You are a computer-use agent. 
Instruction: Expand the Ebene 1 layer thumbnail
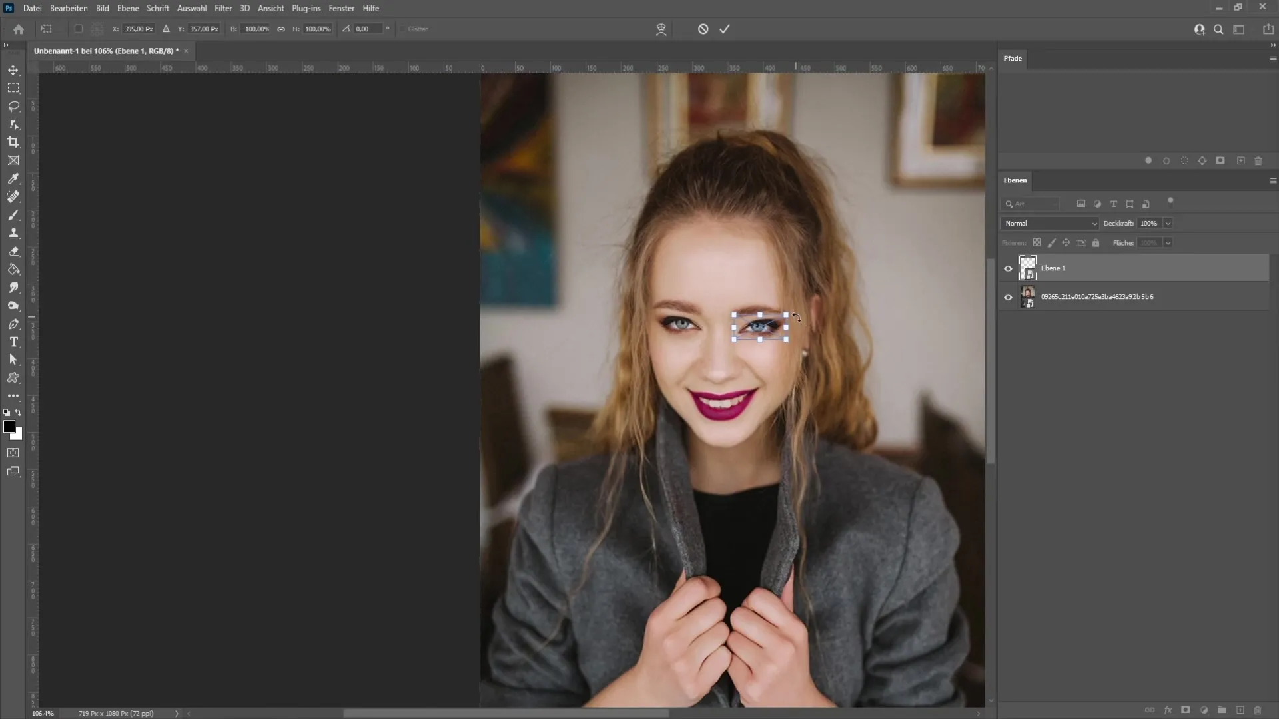point(1028,267)
